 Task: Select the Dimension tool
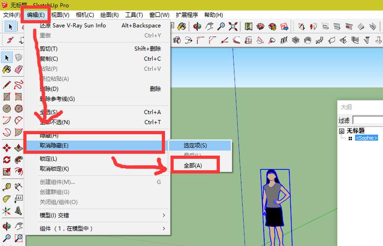(x=19, y=187)
